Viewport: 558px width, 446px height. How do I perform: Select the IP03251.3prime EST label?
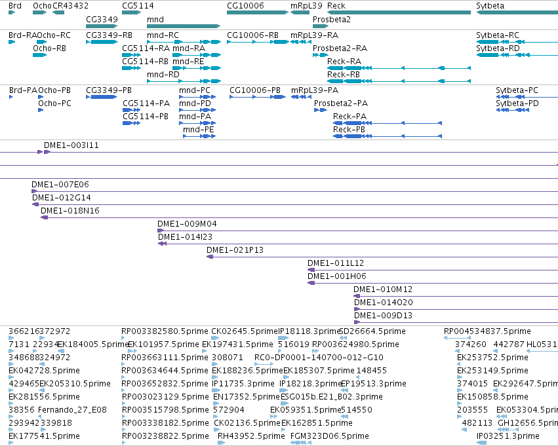(508, 436)
